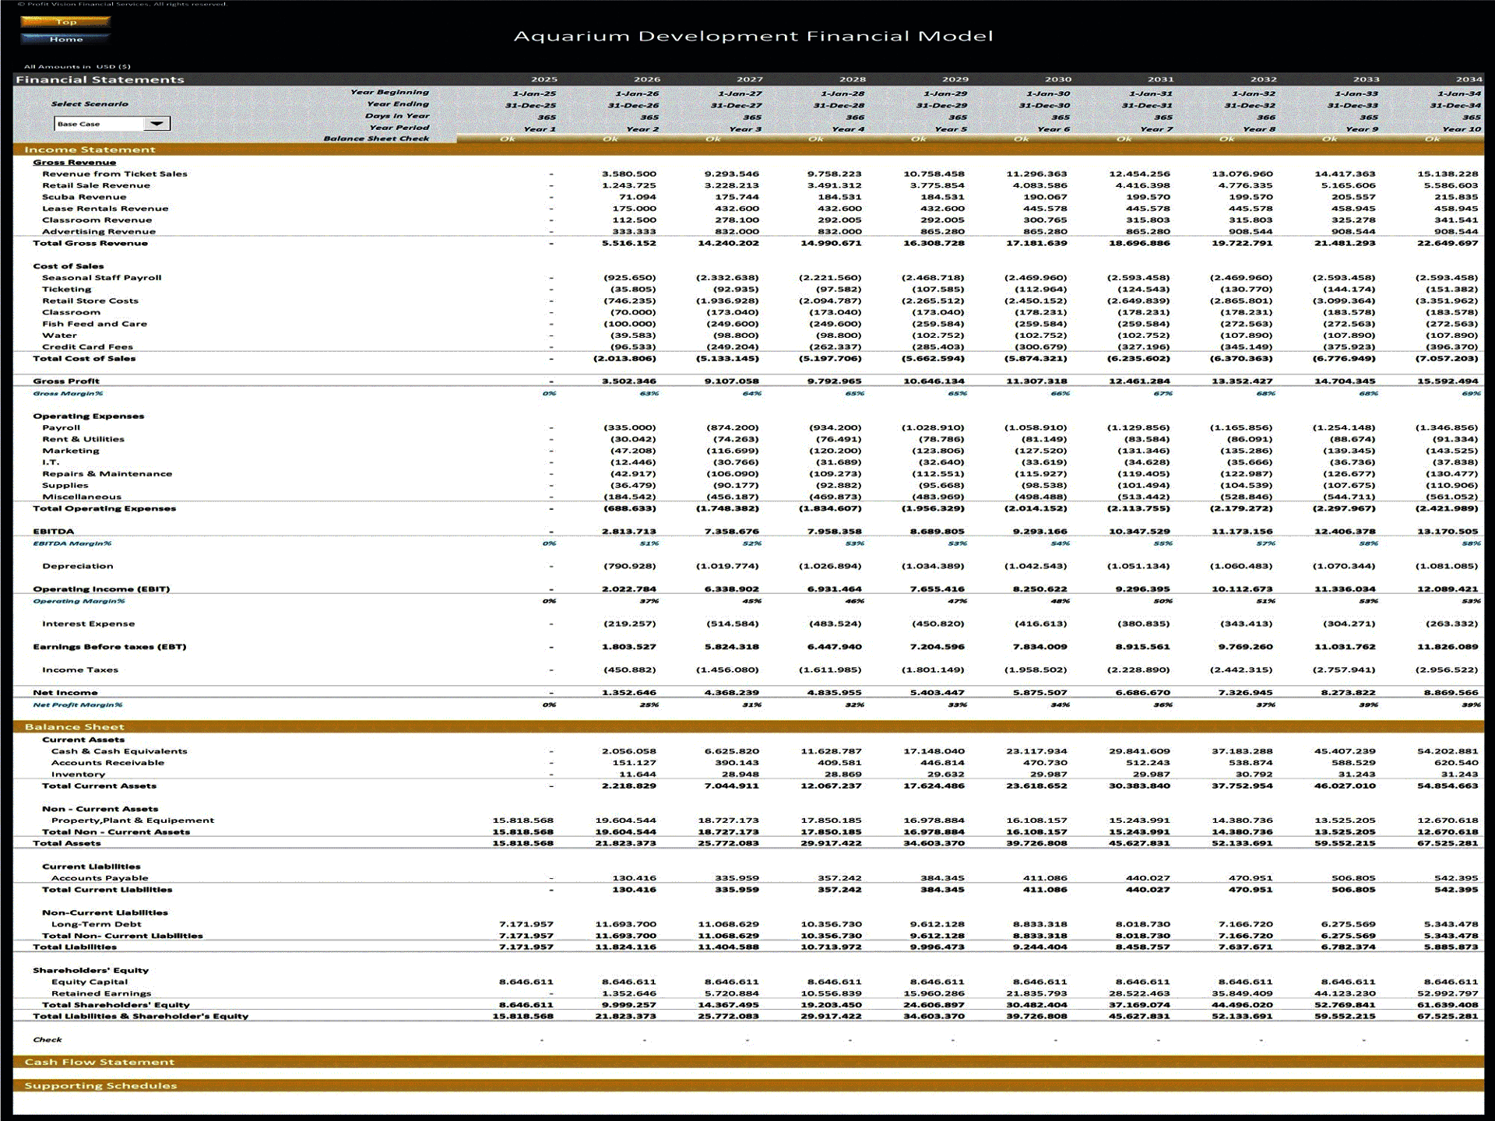Select the Income Taxes label
This screenshot has width=1495, height=1121.
(80, 669)
